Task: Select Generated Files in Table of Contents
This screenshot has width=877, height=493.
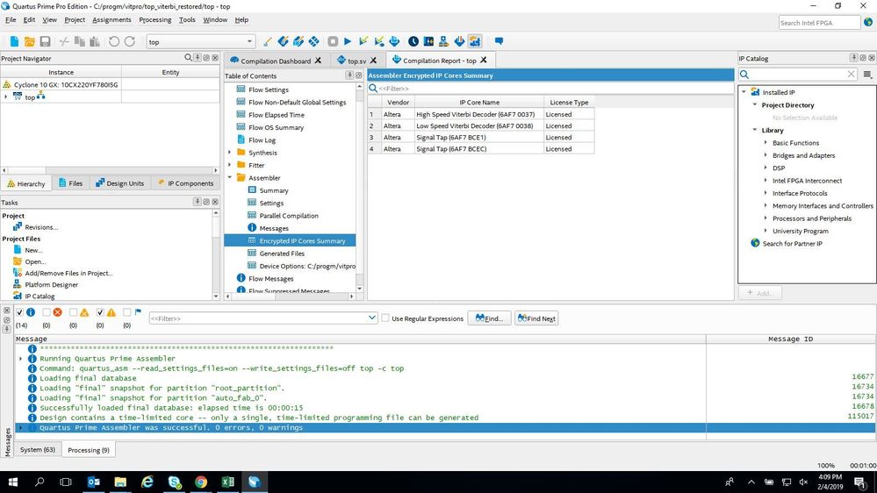Action: tap(282, 254)
